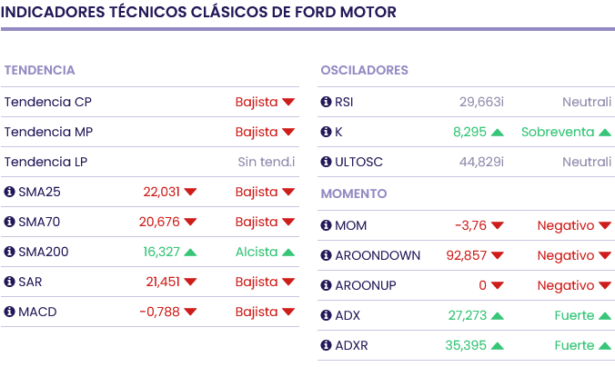Click the RSI info icon
This screenshot has width=615, height=367.
coord(327,102)
